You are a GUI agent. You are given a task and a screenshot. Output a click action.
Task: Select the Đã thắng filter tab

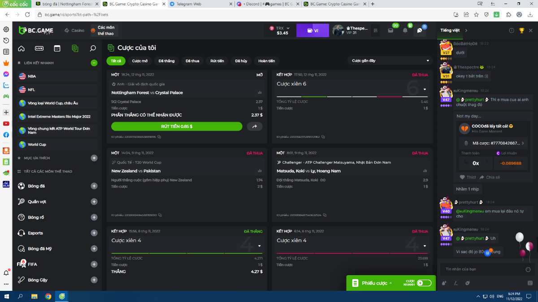point(166,61)
